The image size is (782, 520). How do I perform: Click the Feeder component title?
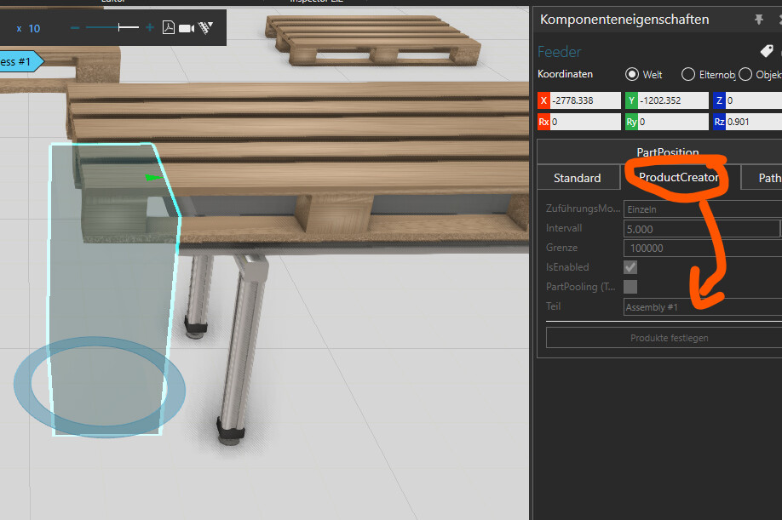pos(559,52)
